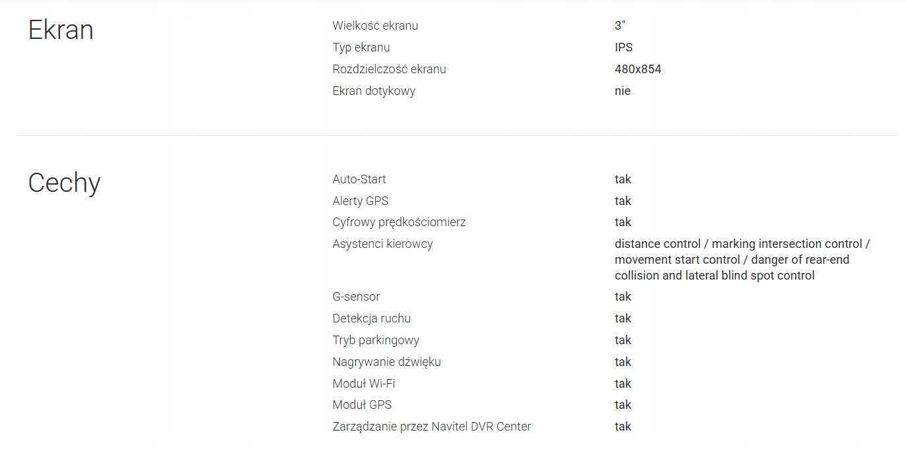Click the "Auto-Start" feature label
Viewport: 906px width, 449px height.
point(359,179)
